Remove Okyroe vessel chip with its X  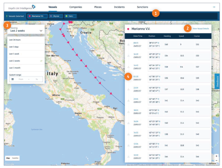tap(61, 16)
